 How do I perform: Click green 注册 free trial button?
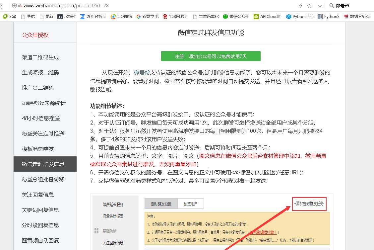pos(211,56)
